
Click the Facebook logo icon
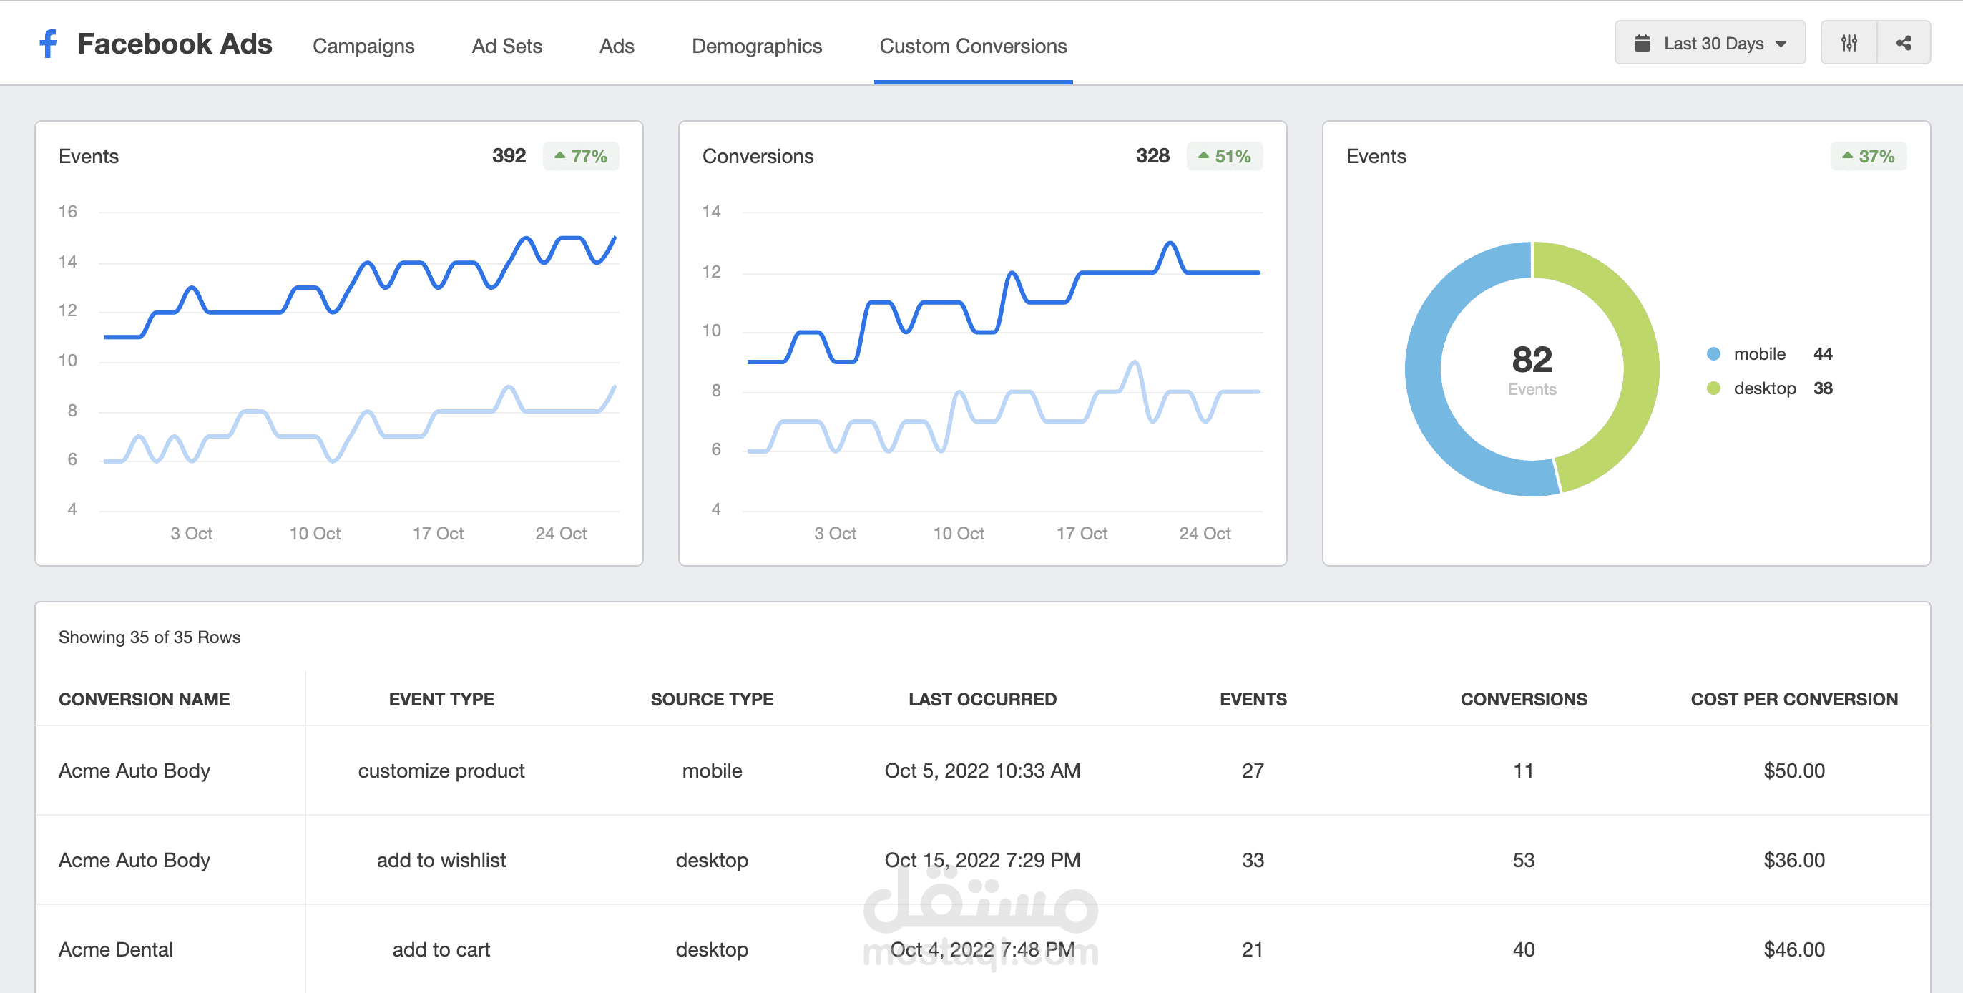pyautogui.click(x=48, y=44)
